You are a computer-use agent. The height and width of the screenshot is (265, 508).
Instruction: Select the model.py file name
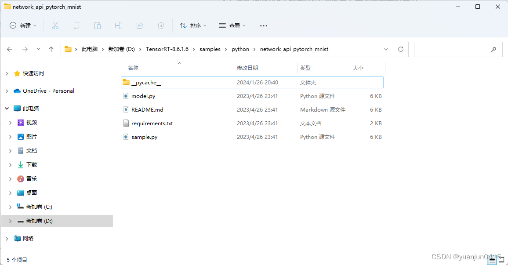coord(143,96)
